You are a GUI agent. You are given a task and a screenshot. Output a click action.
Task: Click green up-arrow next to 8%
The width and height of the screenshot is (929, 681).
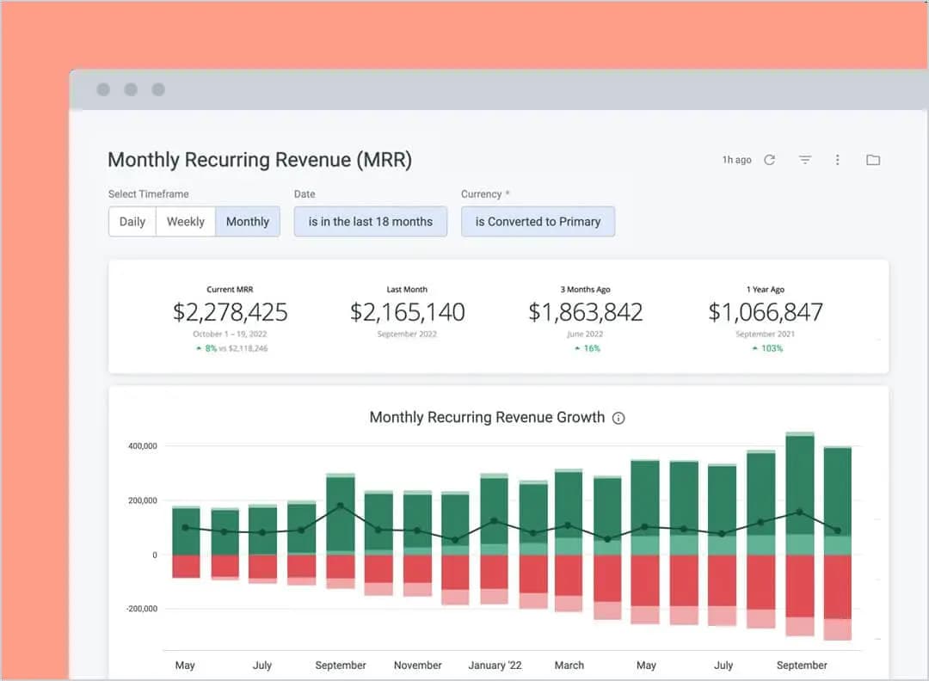point(200,349)
